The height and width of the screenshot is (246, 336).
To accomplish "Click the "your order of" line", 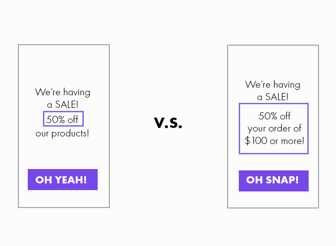I will coord(274,128).
